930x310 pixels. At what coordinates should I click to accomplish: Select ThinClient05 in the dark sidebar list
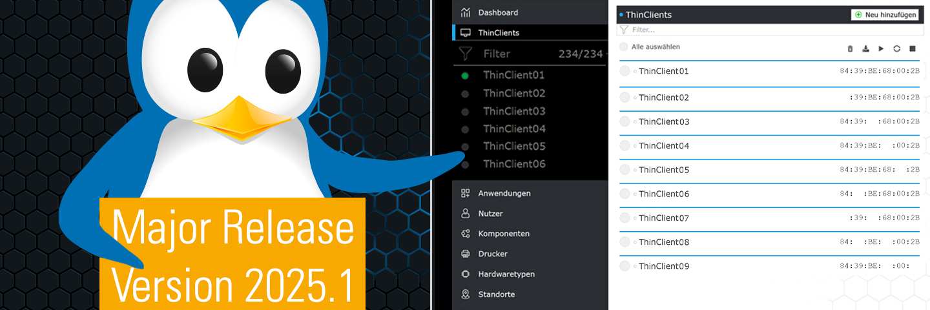514,147
